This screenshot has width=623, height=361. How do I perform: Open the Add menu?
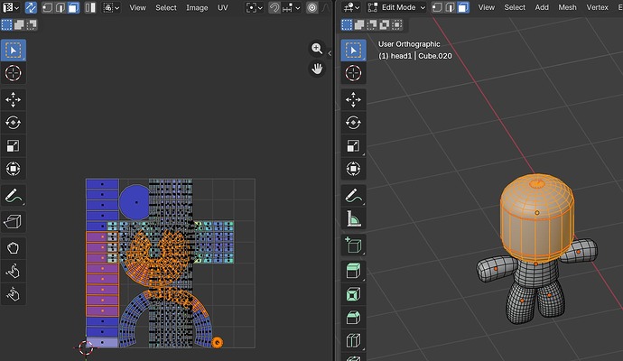coord(542,7)
